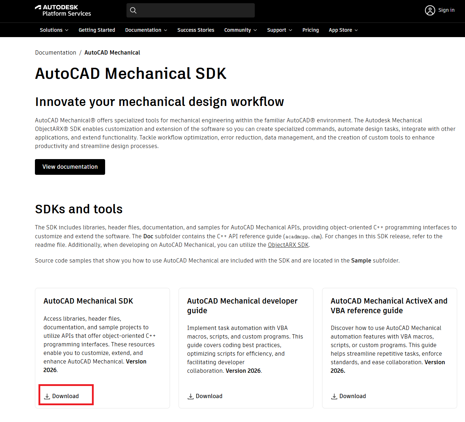The image size is (465, 422).
Task: Open the Support dropdown menu
Action: click(x=279, y=30)
